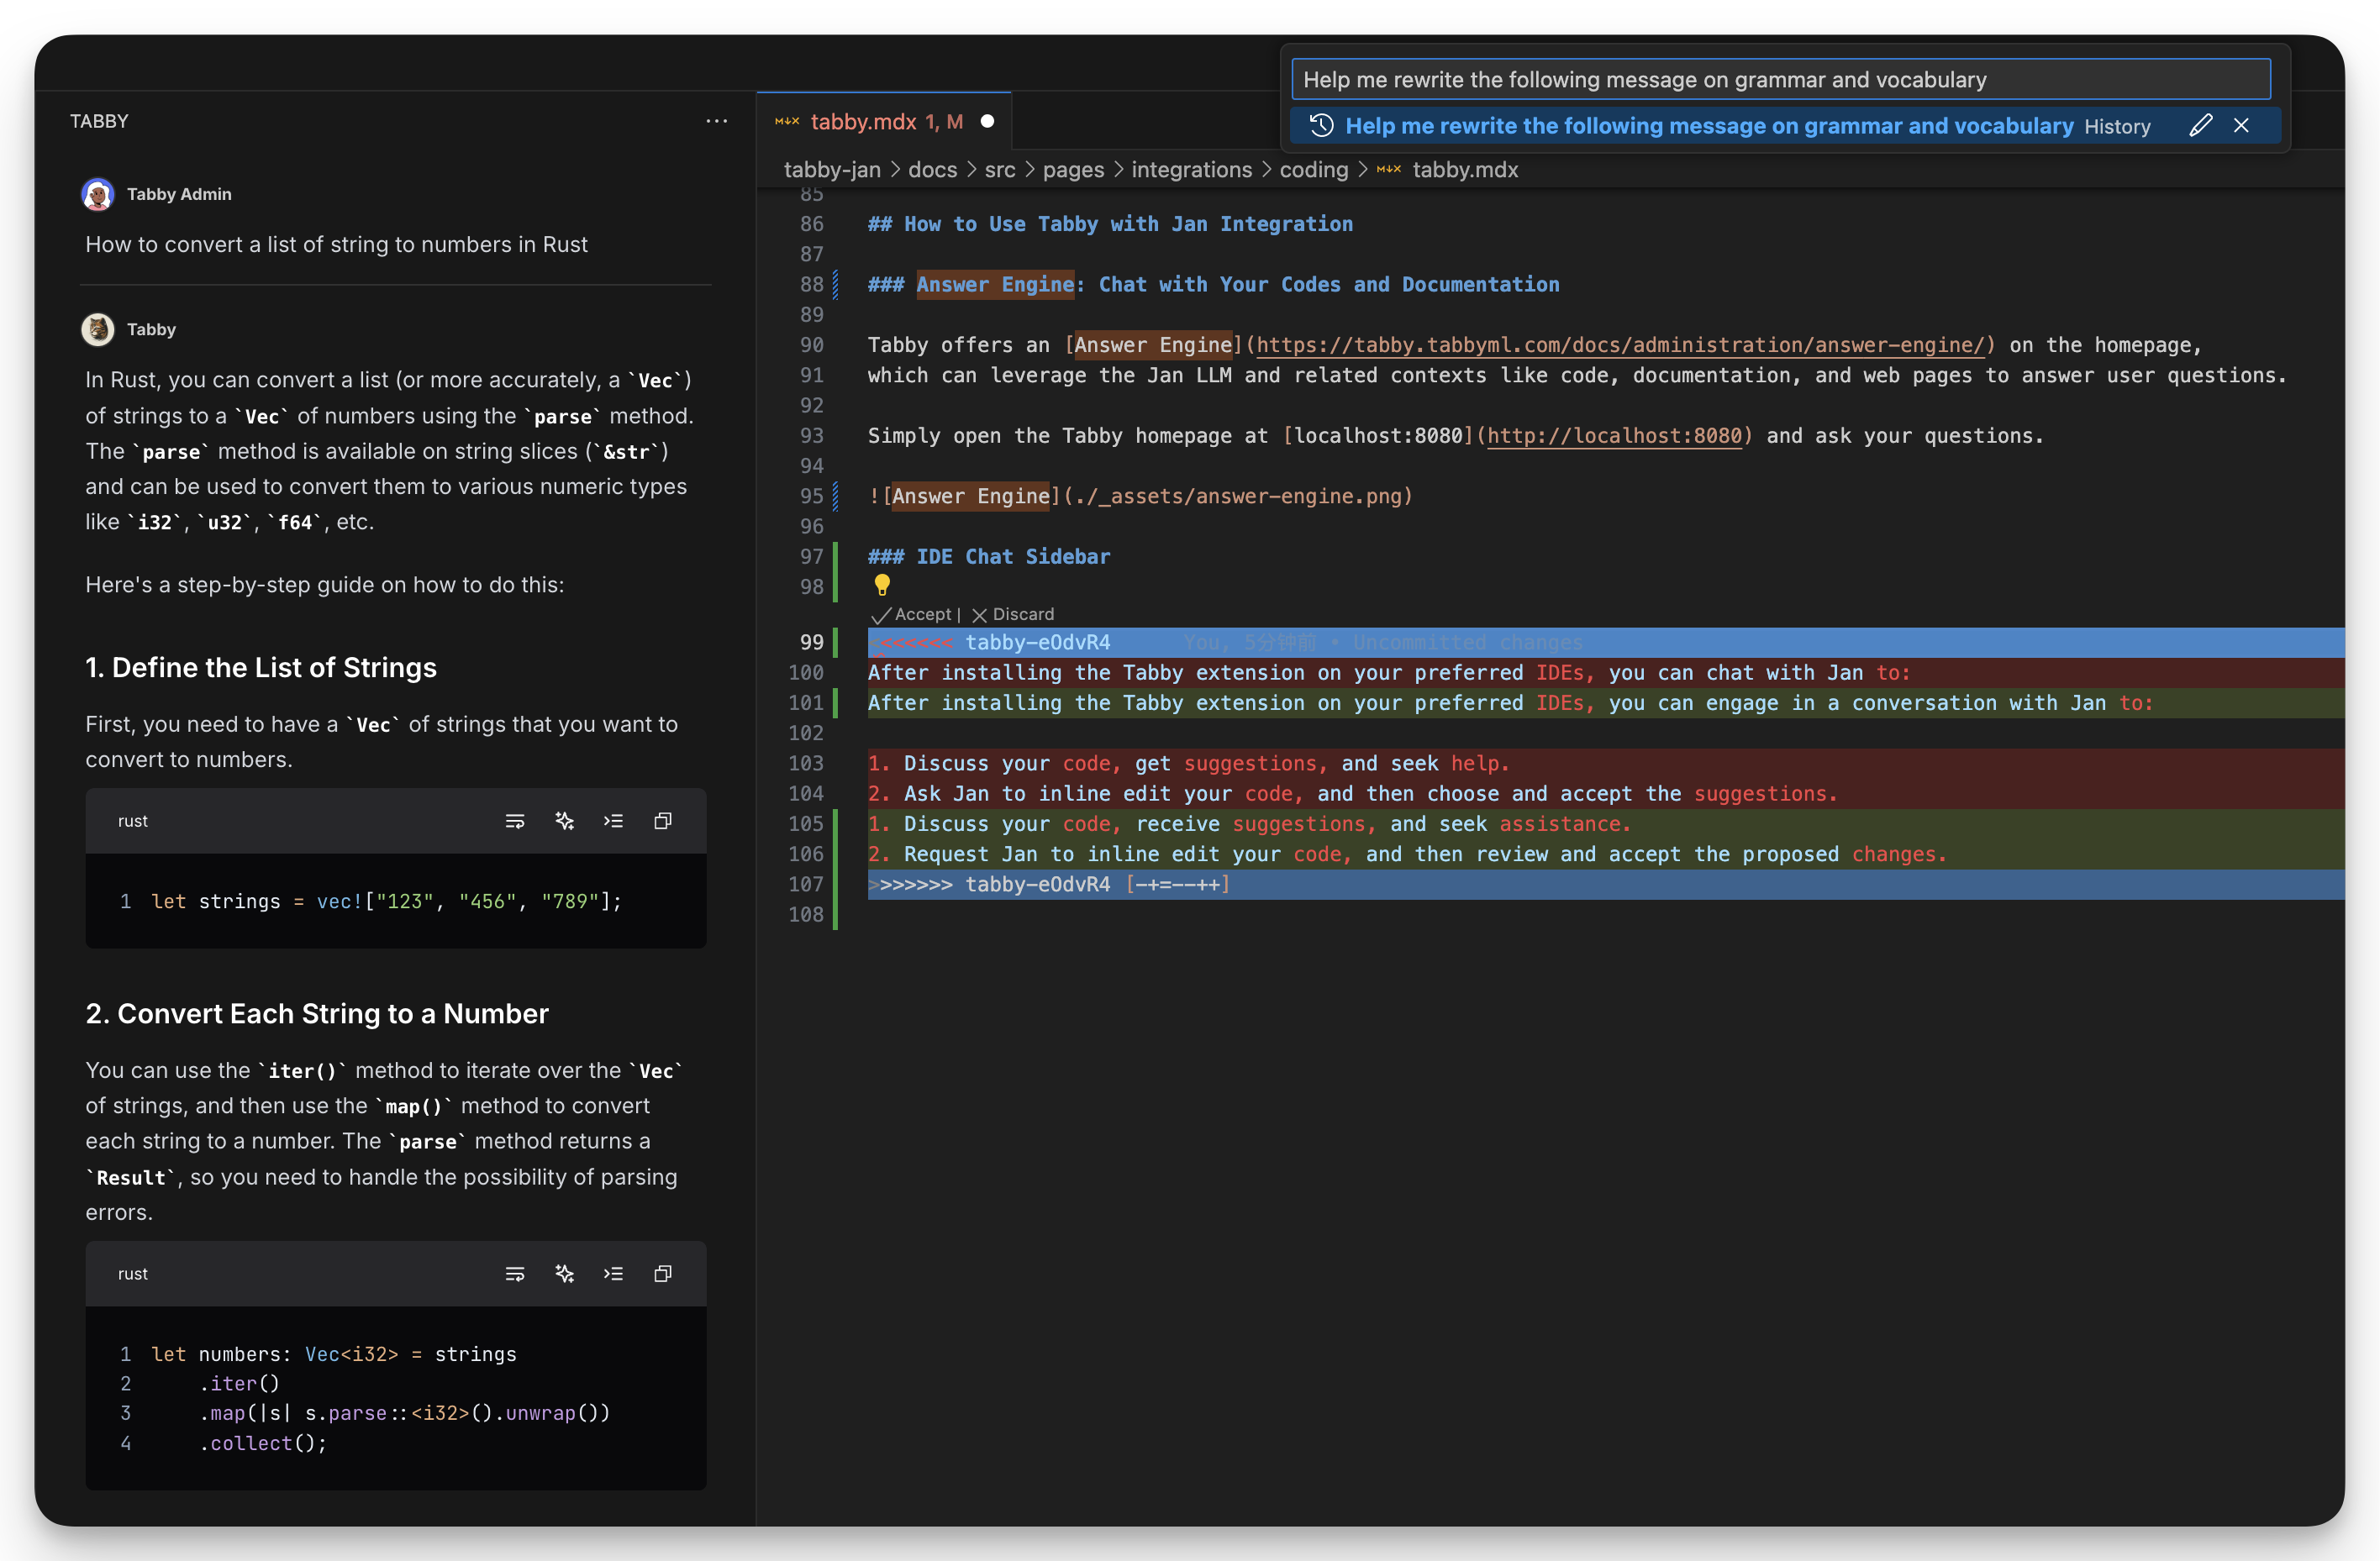Apply smart edit from first rust block
Screen dimensions: 2380x1561
(564, 821)
